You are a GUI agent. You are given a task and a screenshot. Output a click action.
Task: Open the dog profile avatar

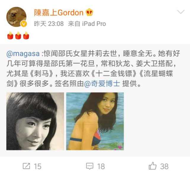pos(16,17)
